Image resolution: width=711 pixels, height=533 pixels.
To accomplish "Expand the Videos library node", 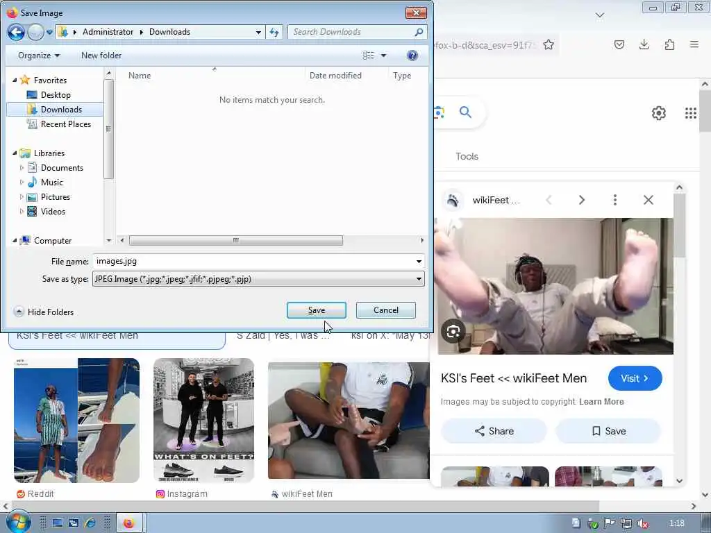I will (22, 211).
